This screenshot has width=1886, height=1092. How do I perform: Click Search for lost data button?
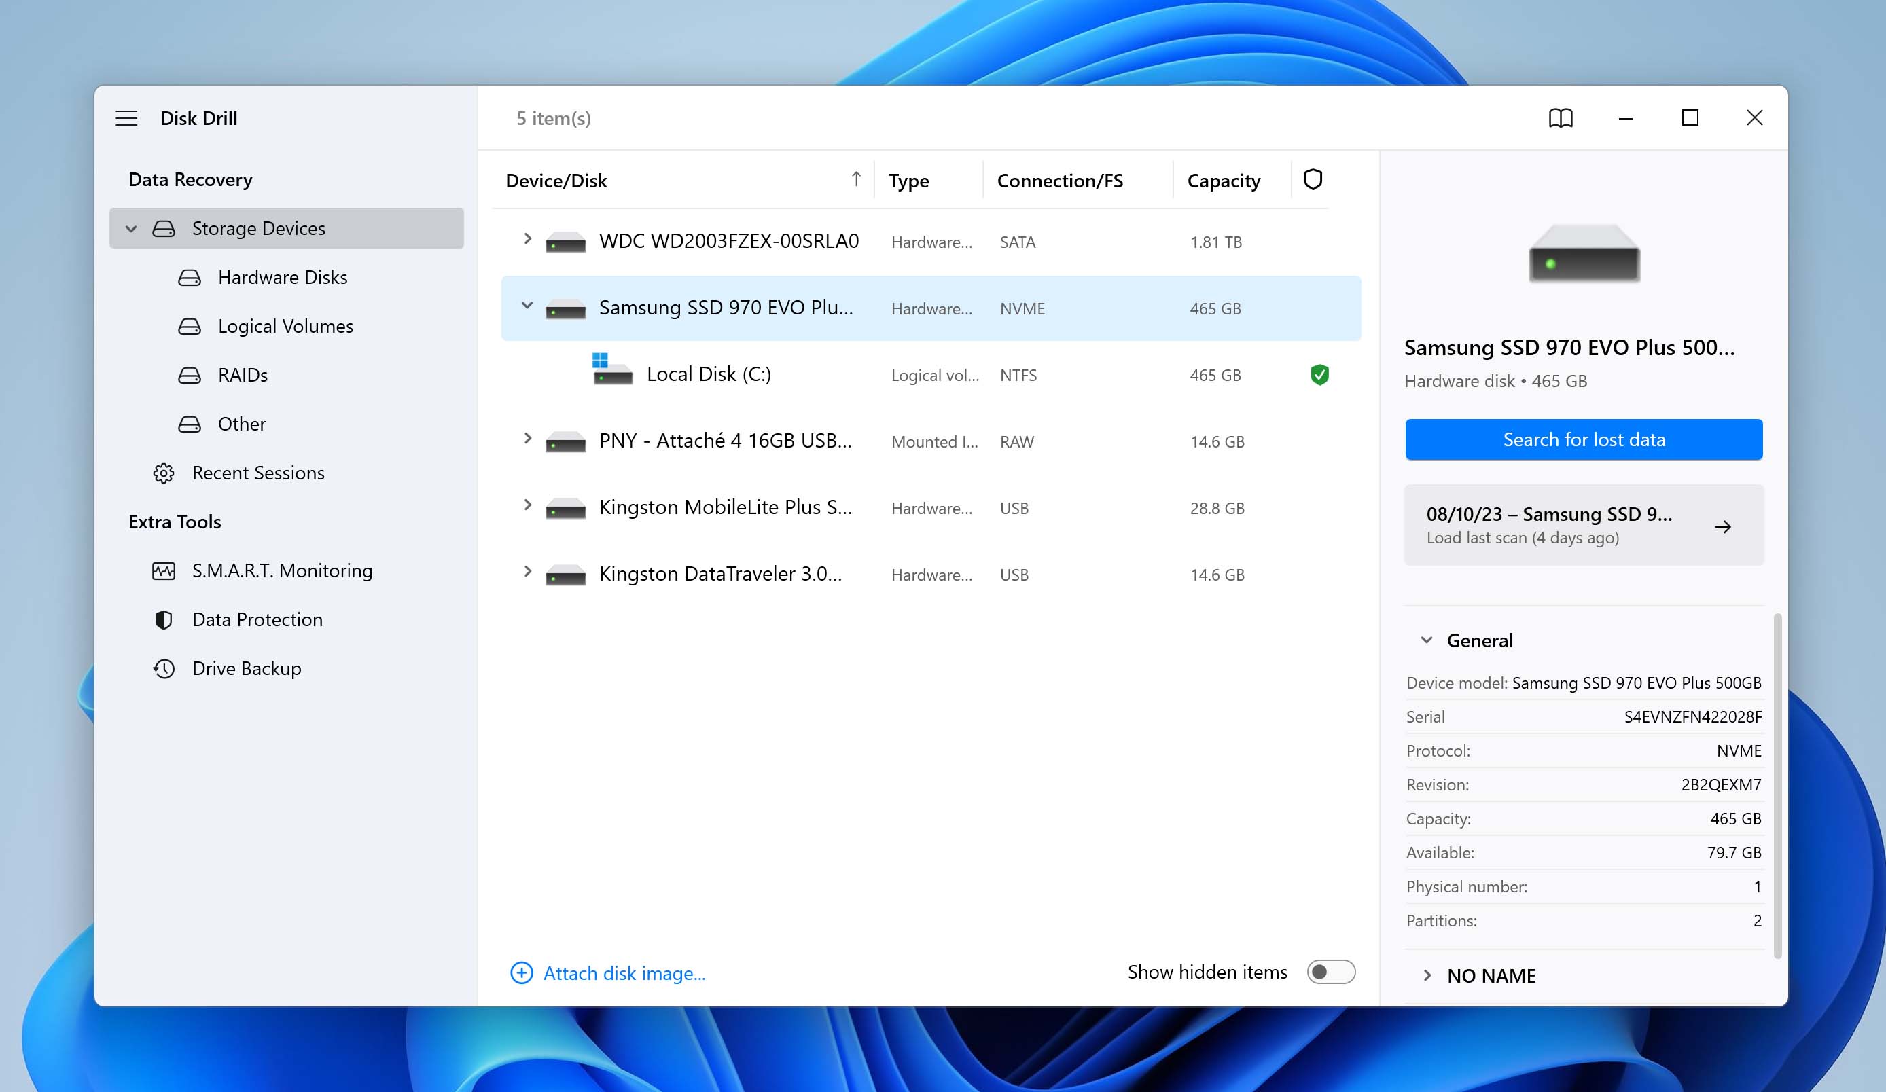(1583, 438)
